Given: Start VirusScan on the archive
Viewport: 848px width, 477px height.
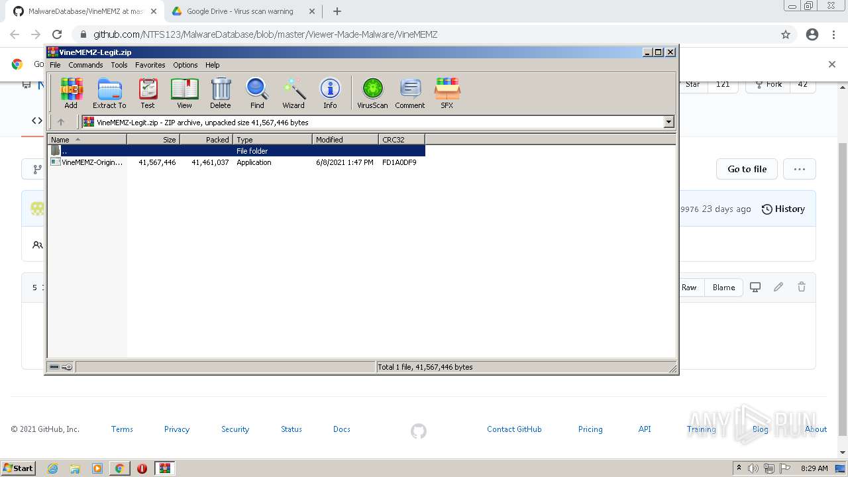Looking at the screenshot, I should 372,93.
